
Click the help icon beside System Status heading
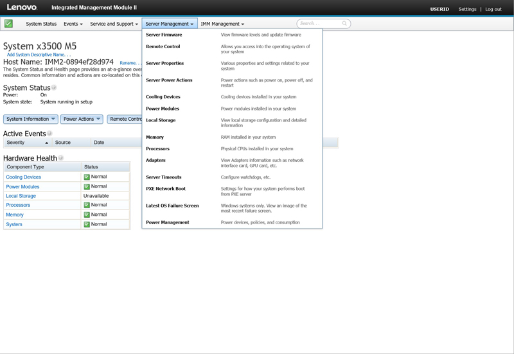(x=54, y=87)
